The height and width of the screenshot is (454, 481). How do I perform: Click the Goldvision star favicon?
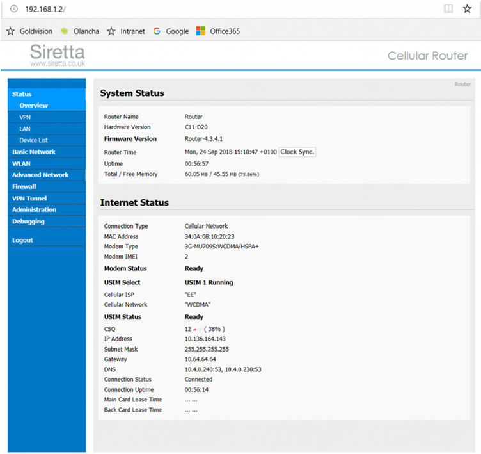pos(10,31)
